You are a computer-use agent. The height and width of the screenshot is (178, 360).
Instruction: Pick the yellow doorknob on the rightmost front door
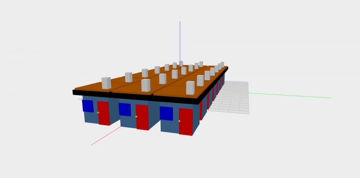(x=179, y=121)
